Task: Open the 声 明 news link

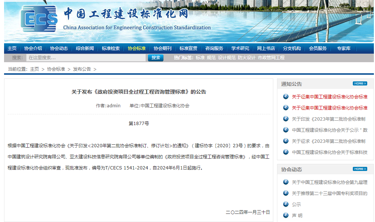Action: click(297, 216)
